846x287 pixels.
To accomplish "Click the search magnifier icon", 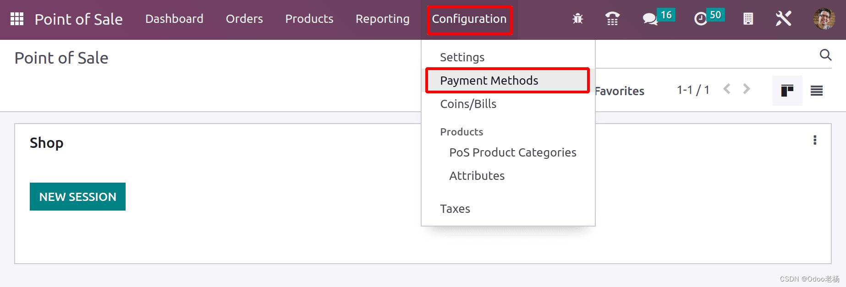I will (825, 55).
